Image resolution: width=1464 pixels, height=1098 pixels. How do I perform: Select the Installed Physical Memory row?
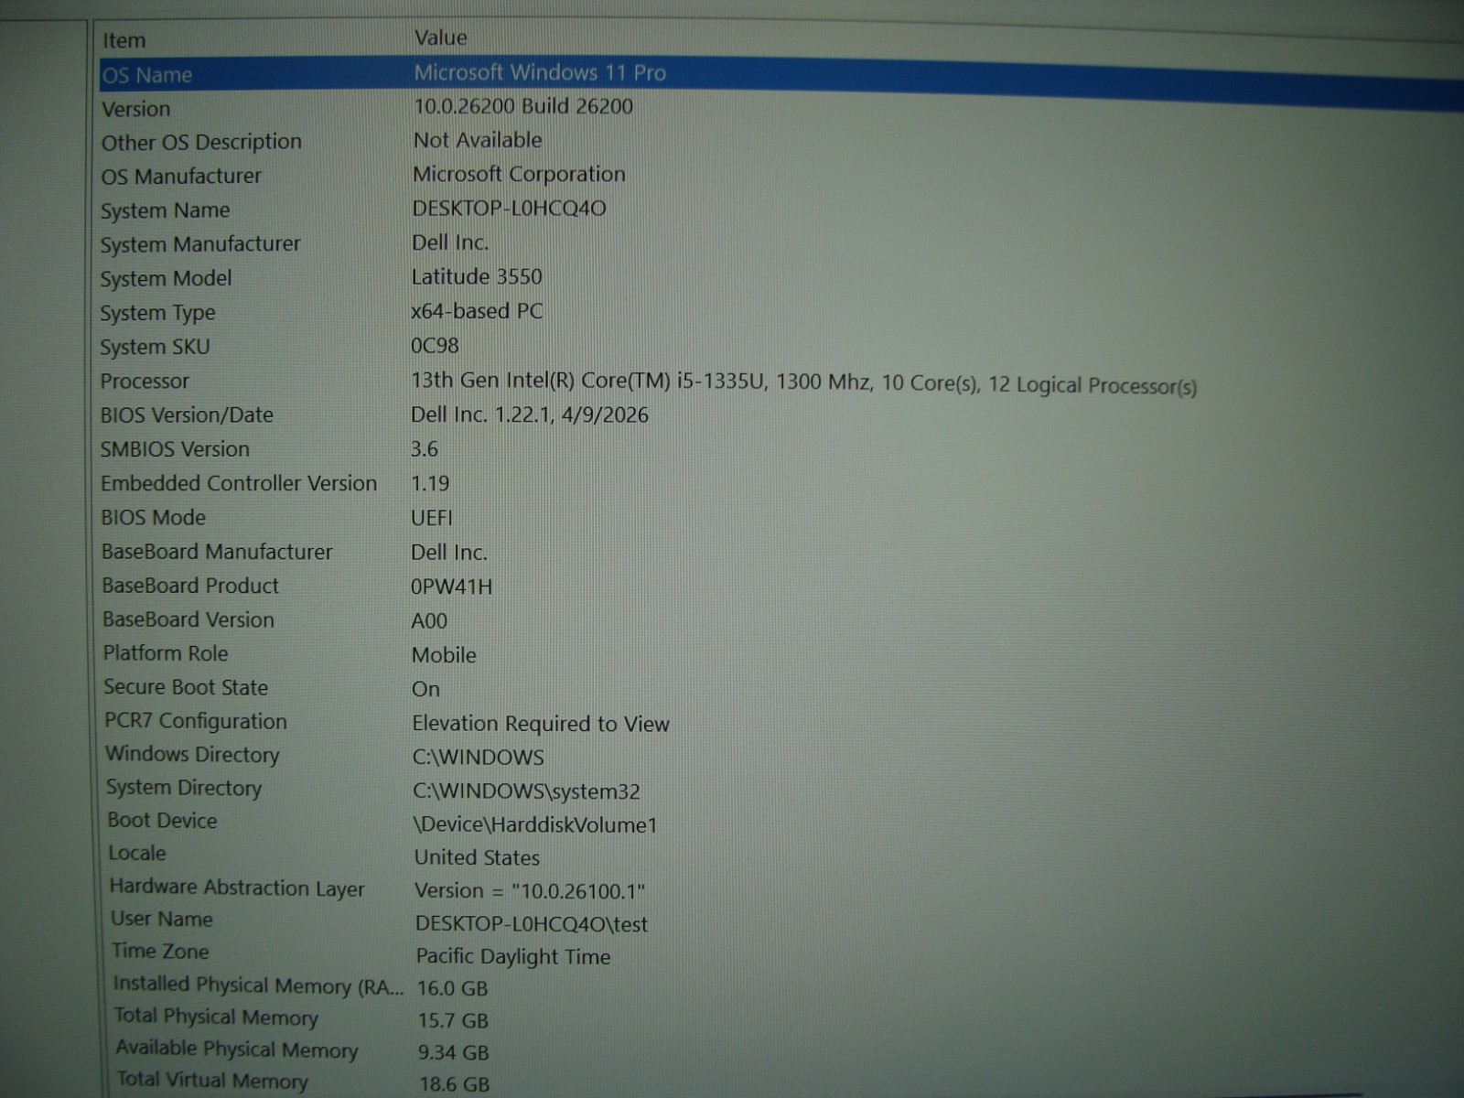pyautogui.click(x=258, y=985)
